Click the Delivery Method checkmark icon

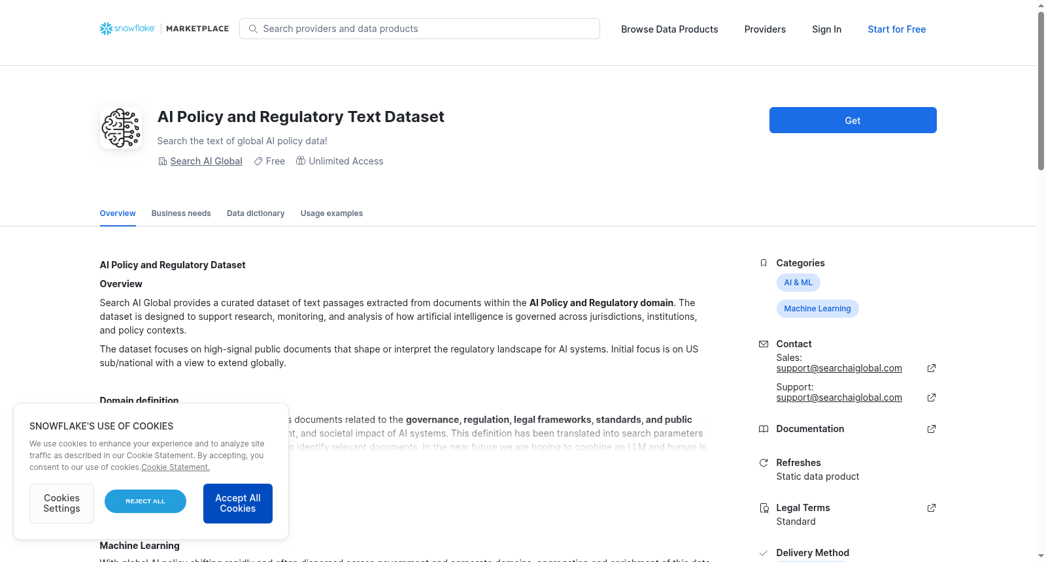point(764,553)
